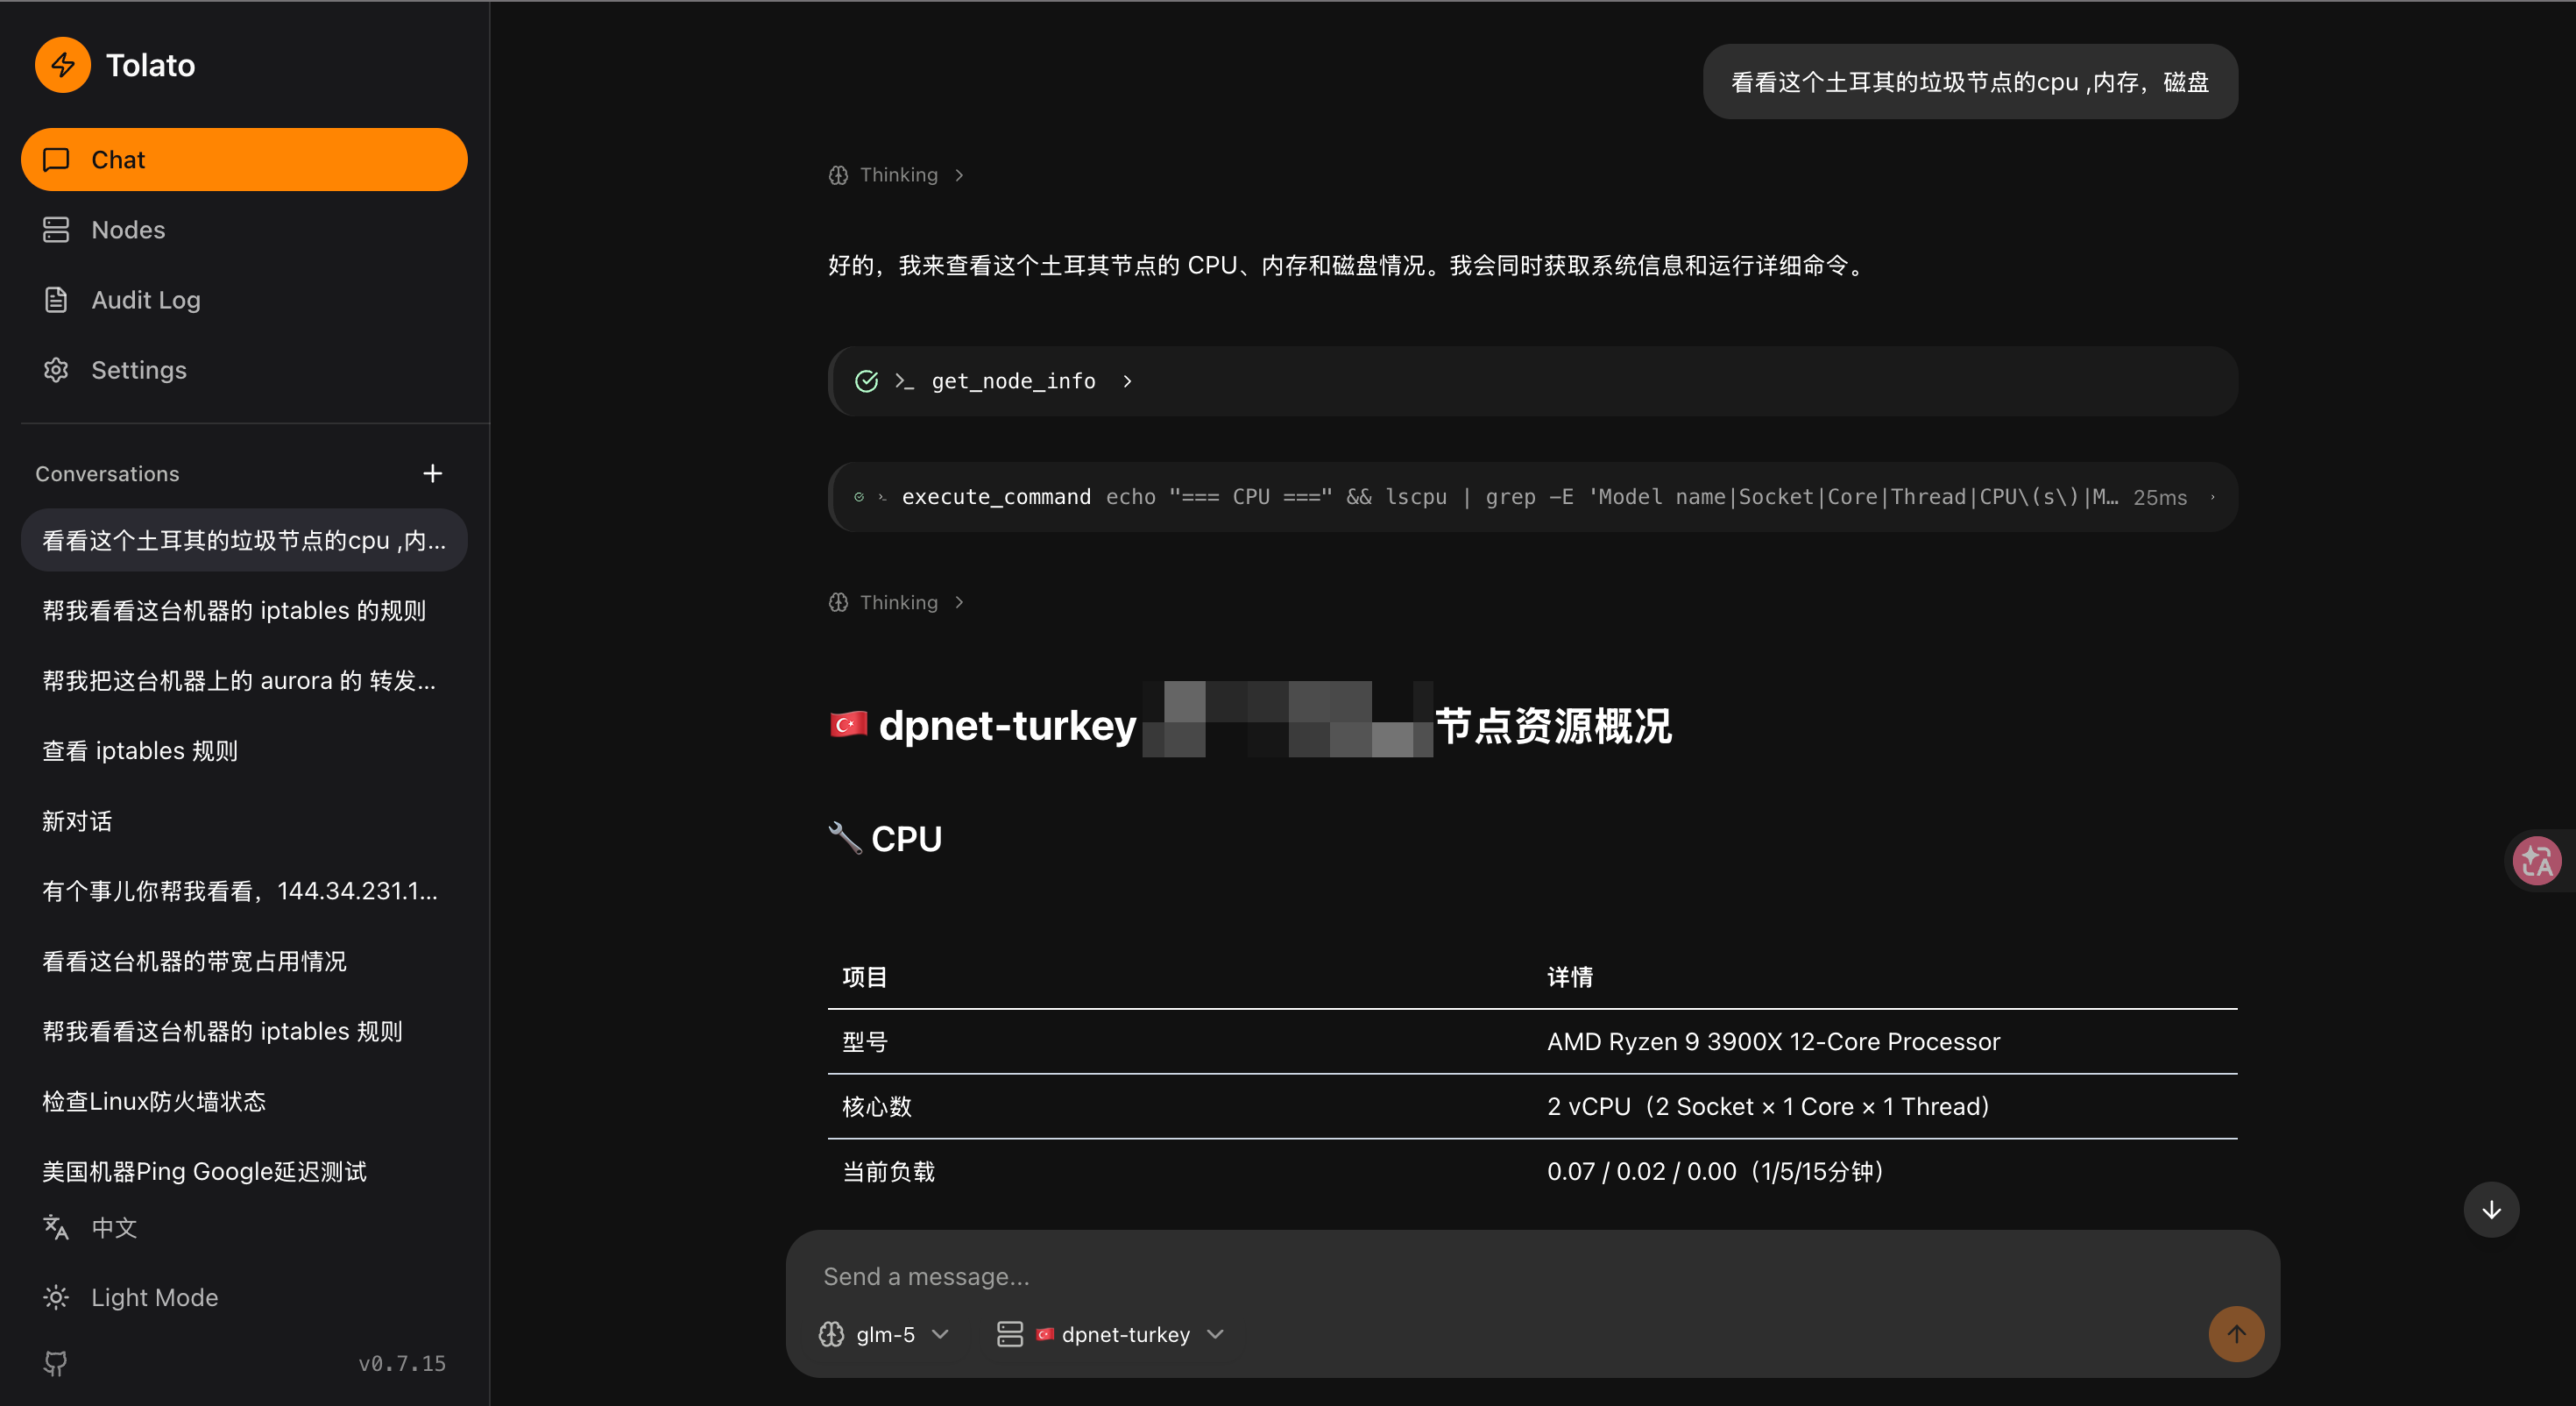The height and width of the screenshot is (1406, 2576).
Task: Open conversation '看看这台机器的带宽占用情况'
Action: pyautogui.click(x=244, y=962)
